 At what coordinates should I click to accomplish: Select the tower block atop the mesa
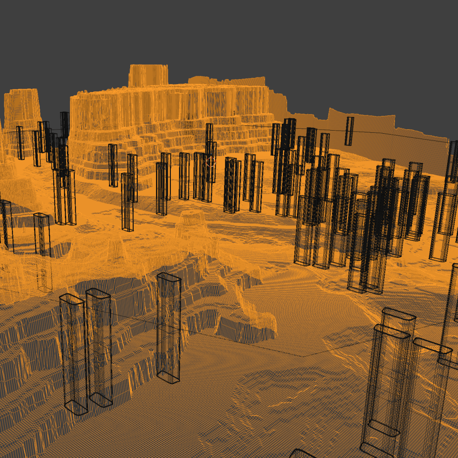pos(148,76)
